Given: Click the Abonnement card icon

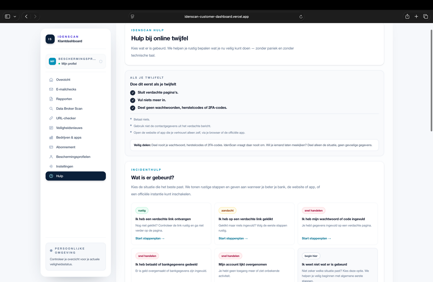Looking at the screenshot, I should pyautogui.click(x=51, y=147).
